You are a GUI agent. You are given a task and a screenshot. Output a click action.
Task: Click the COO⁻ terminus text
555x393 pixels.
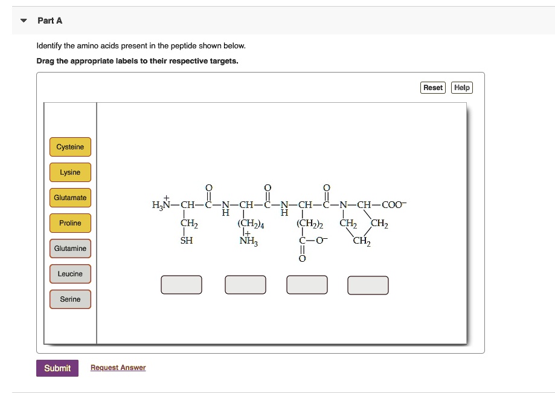(x=394, y=204)
